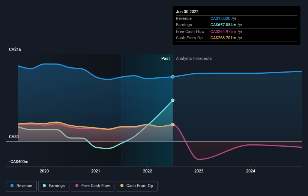The height and width of the screenshot is (196, 308).
Task: Click the CA$268.701m cash from op value
Action: [x=223, y=38]
